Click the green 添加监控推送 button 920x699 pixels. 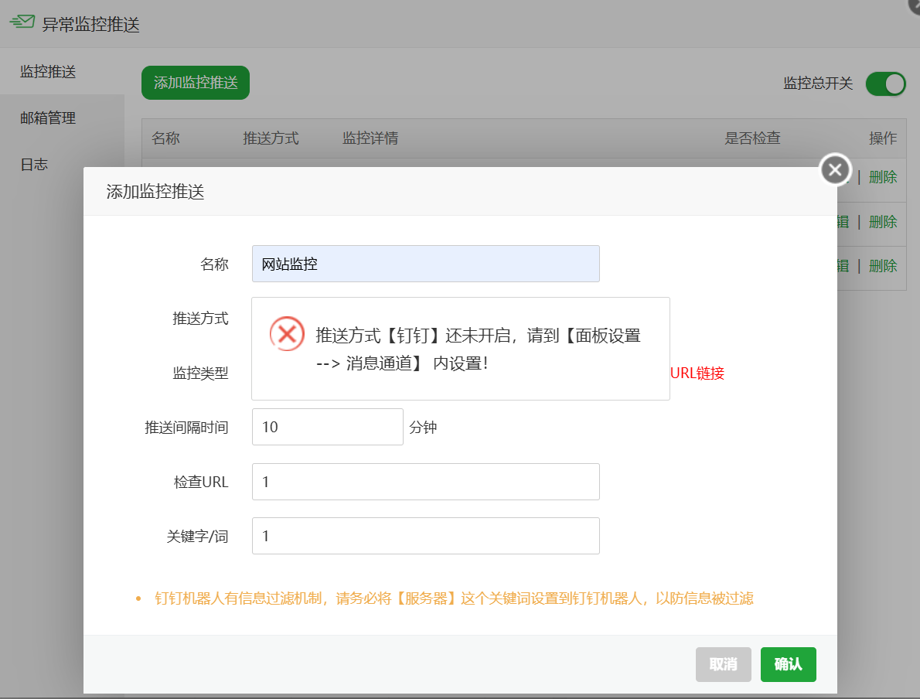tap(195, 83)
